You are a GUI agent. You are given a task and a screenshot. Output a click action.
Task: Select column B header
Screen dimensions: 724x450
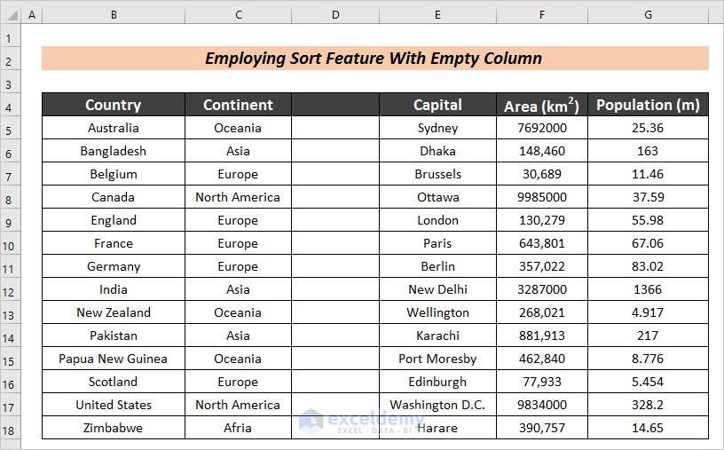114,15
